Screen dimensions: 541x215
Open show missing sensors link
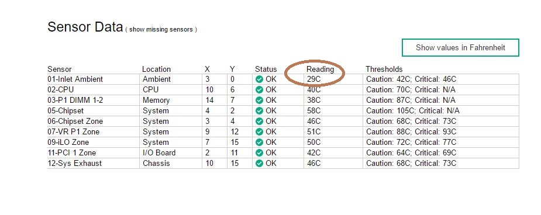(x=161, y=30)
